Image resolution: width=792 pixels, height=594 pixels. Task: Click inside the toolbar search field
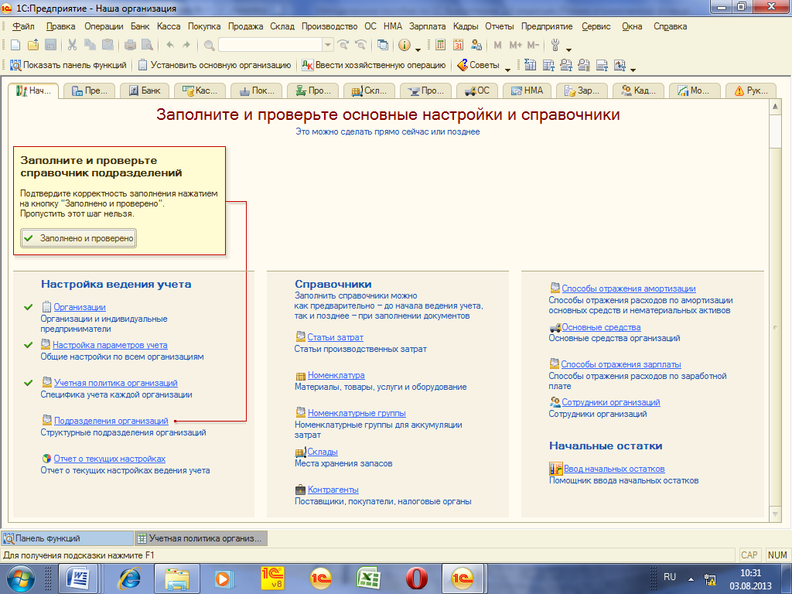coord(270,45)
